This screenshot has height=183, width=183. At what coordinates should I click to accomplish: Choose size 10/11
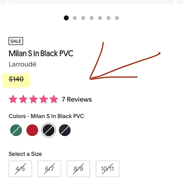click(108, 169)
